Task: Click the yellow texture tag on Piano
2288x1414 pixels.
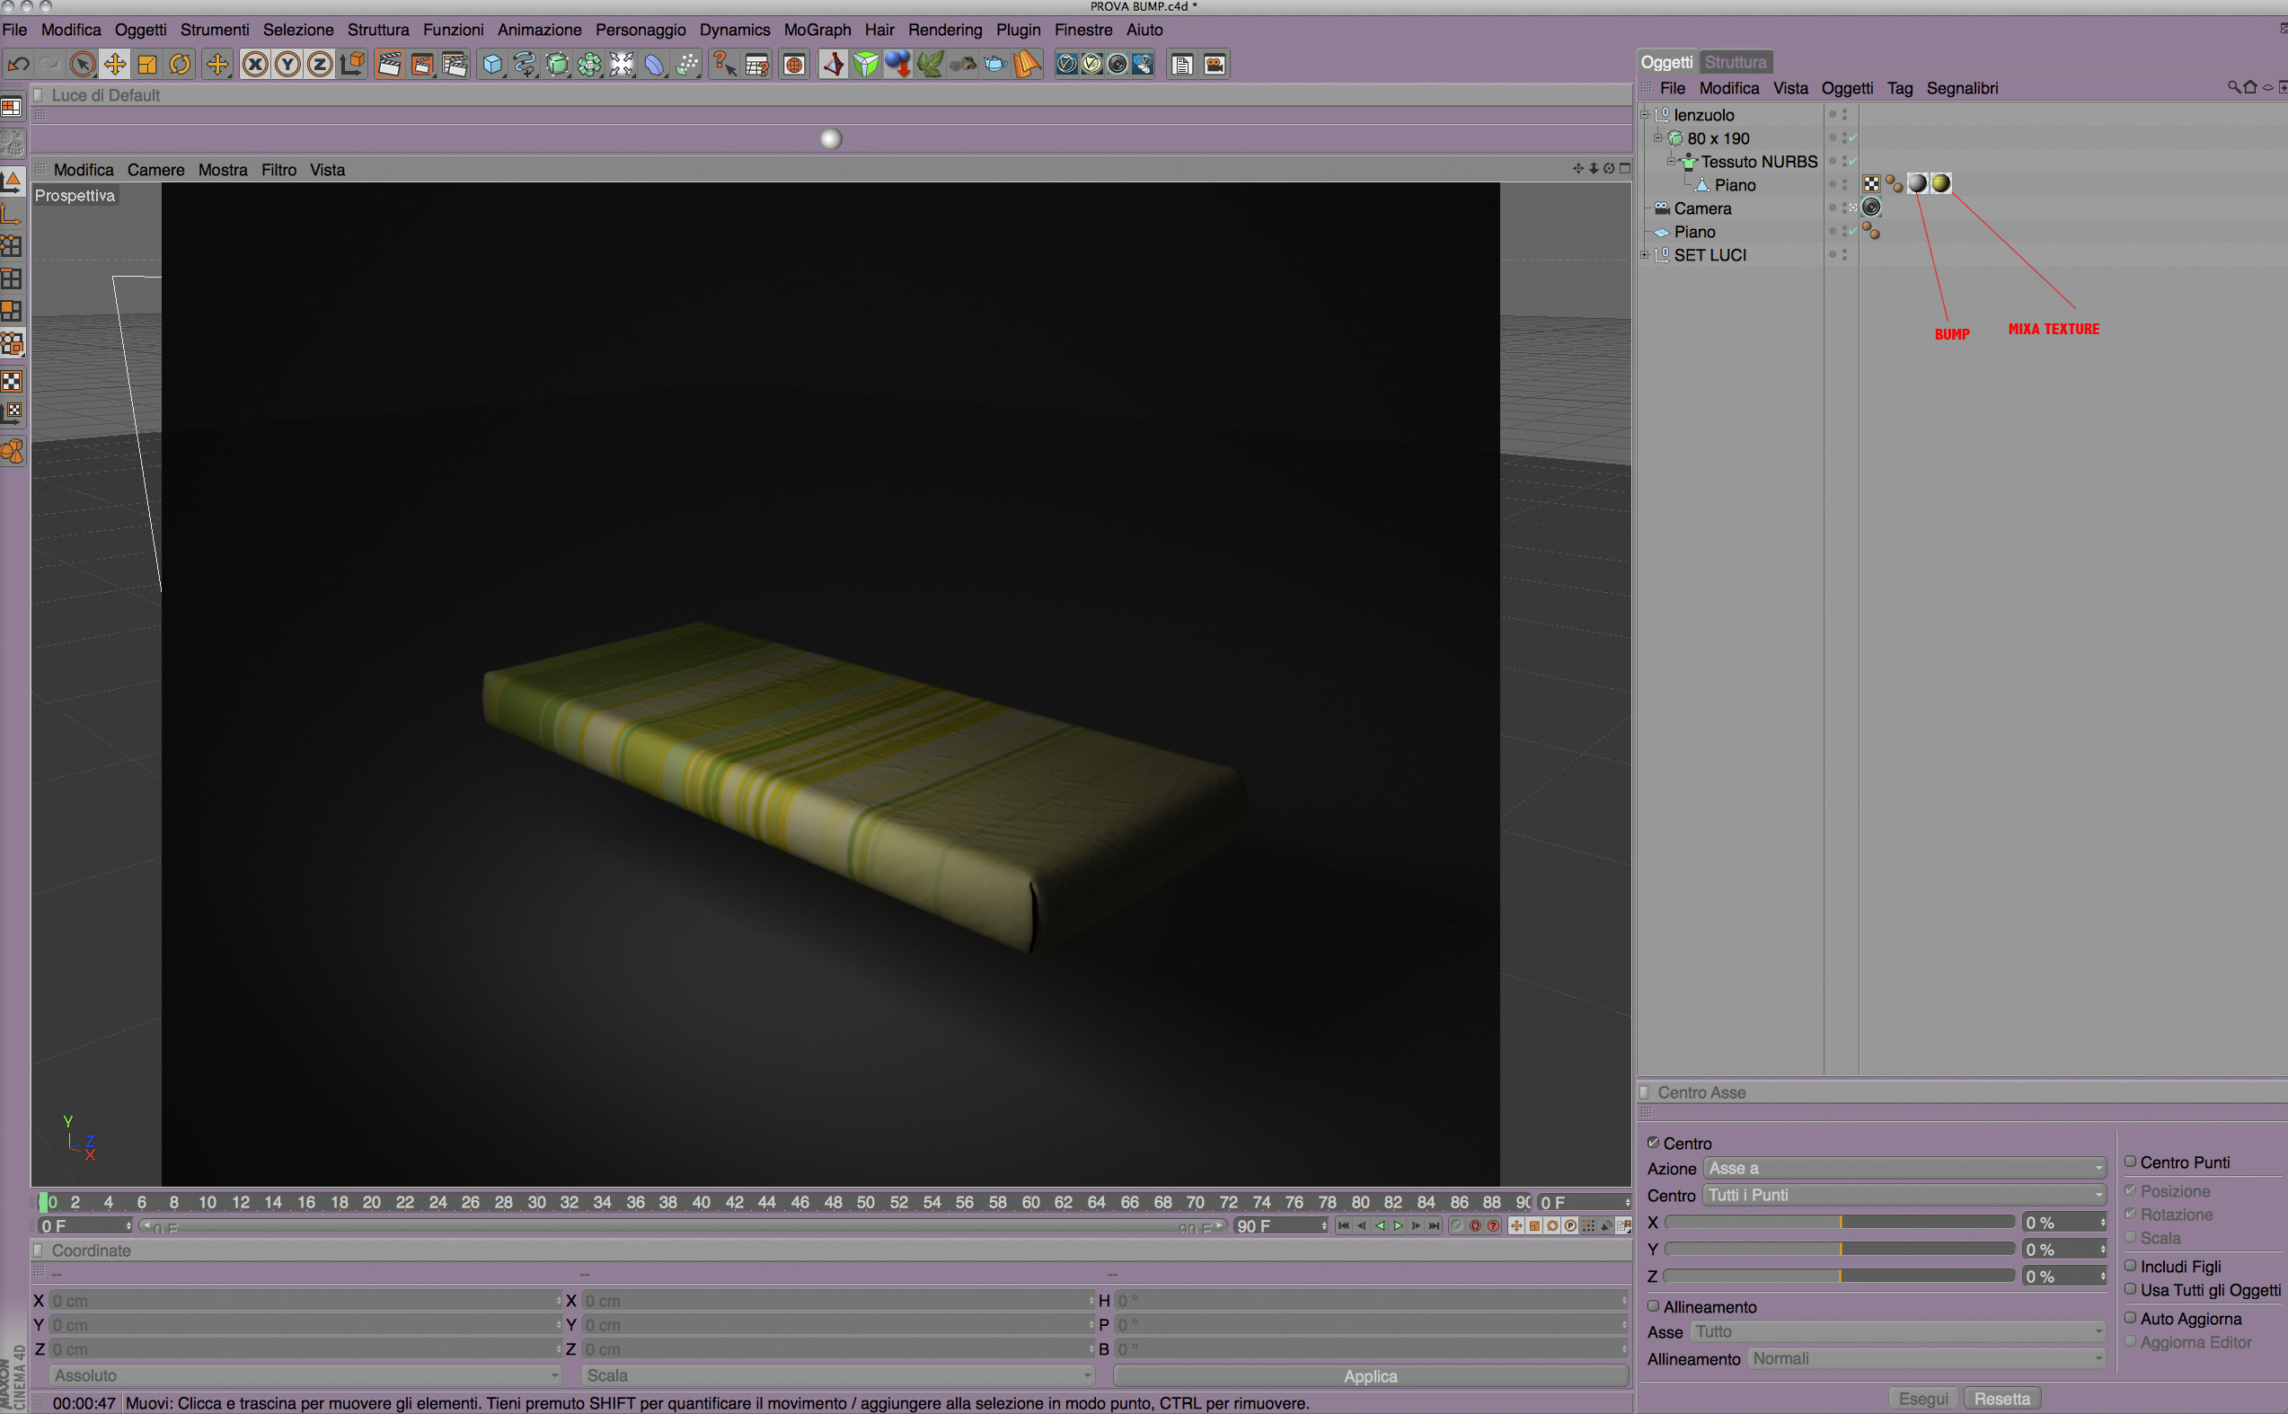Action: 1940,184
